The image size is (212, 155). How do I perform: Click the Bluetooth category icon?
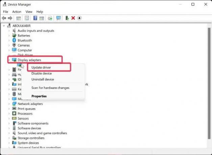[x=14, y=40]
